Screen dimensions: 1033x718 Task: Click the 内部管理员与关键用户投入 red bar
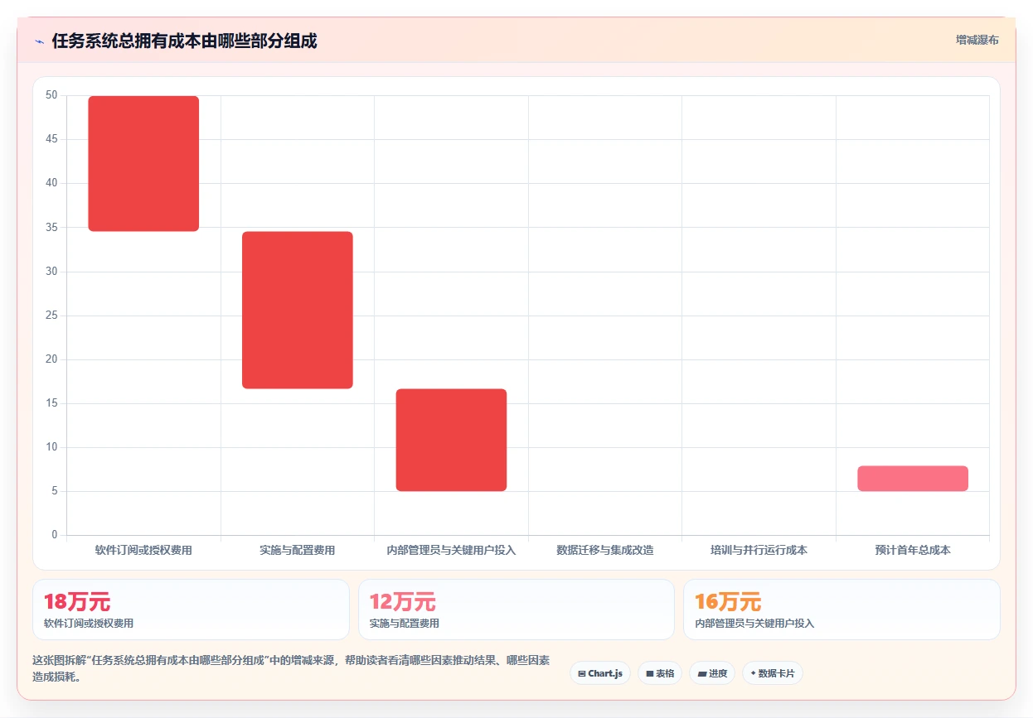[451, 440]
